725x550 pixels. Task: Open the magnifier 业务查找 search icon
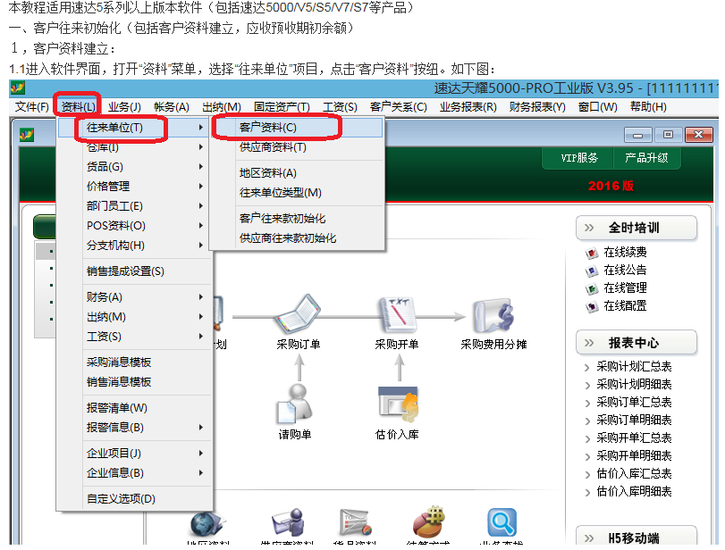coord(502,524)
